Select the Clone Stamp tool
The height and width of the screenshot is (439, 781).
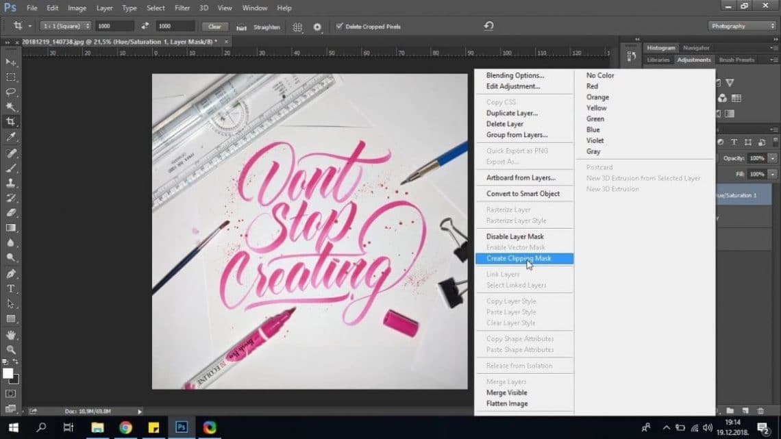coord(11,183)
